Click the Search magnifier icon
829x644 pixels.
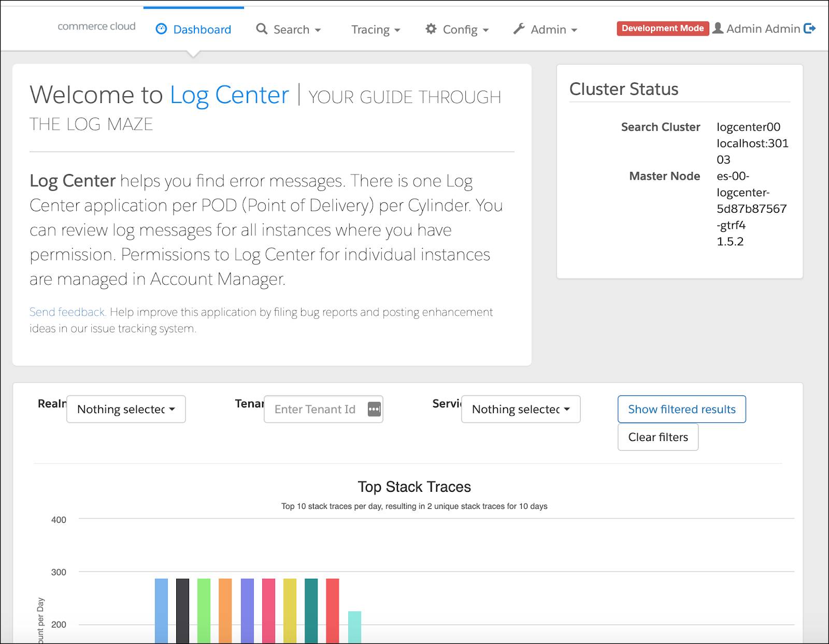tap(262, 29)
